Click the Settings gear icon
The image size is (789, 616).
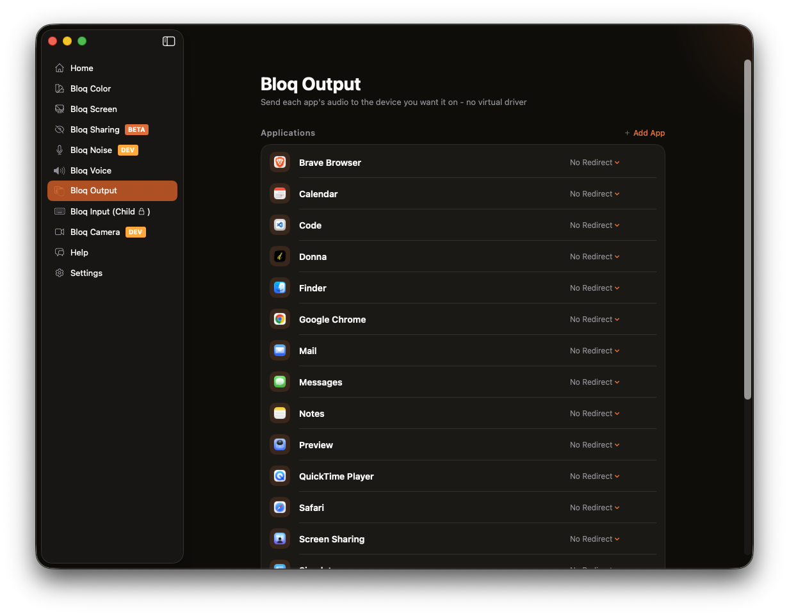tap(60, 273)
